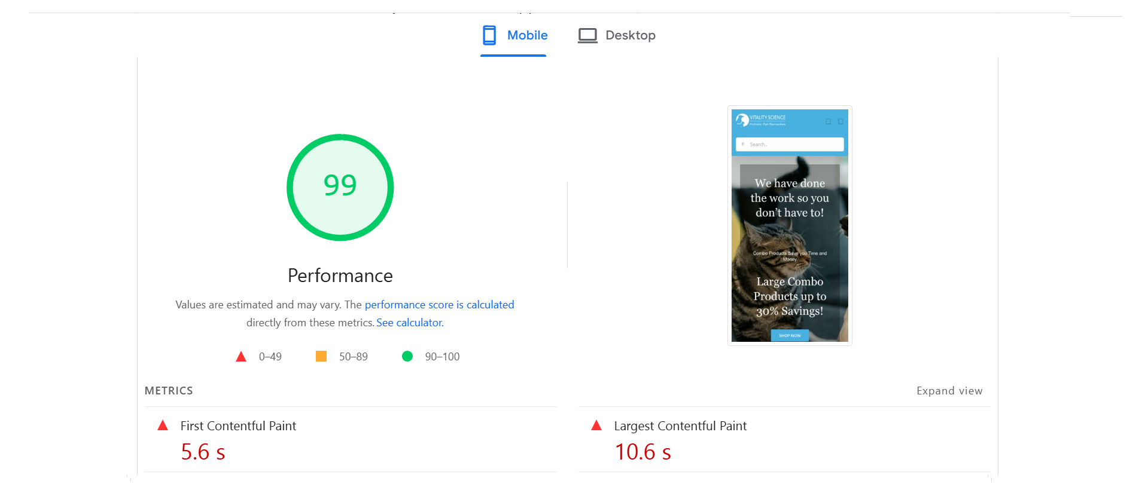Click the orange square legend swatch for 50–89

(x=321, y=356)
